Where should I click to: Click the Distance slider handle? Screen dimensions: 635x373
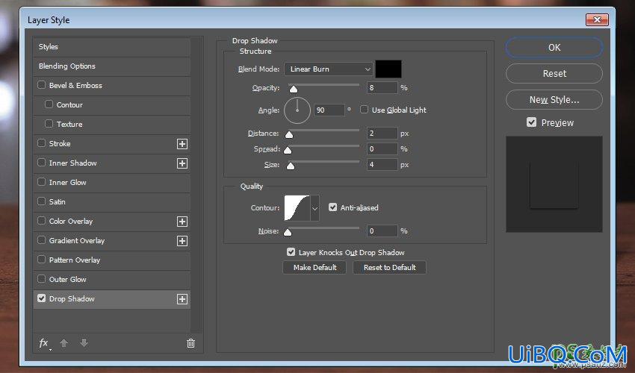tap(289, 135)
